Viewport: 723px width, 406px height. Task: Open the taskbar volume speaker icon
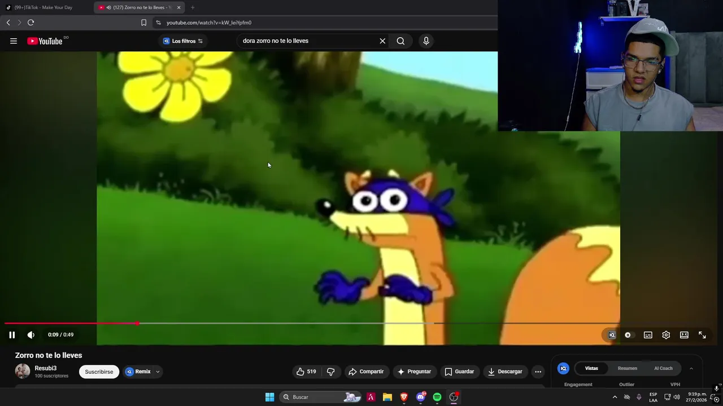pos(677,397)
